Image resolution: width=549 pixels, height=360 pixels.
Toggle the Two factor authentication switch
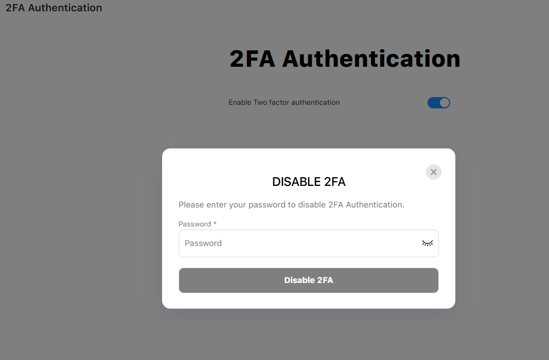point(439,103)
